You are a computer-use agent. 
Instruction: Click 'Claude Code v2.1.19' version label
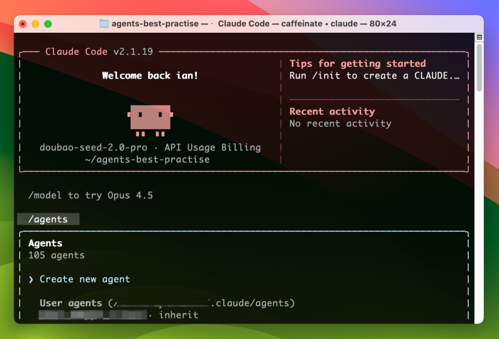[x=99, y=52]
